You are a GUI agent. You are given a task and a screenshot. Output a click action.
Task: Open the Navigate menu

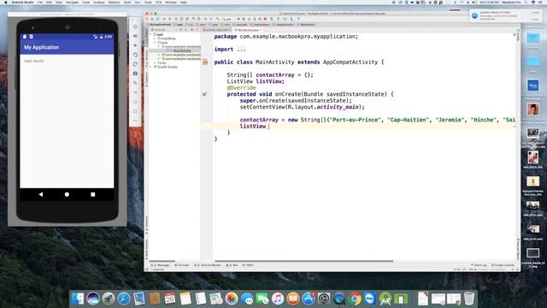(72, 2)
